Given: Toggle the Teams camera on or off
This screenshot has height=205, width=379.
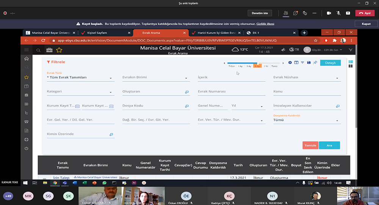Looking at the screenshot, I should 329,13.
